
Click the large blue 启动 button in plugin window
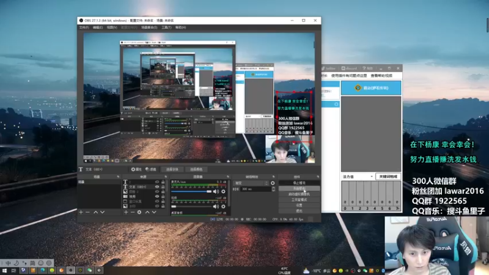pyautogui.click(x=371, y=88)
